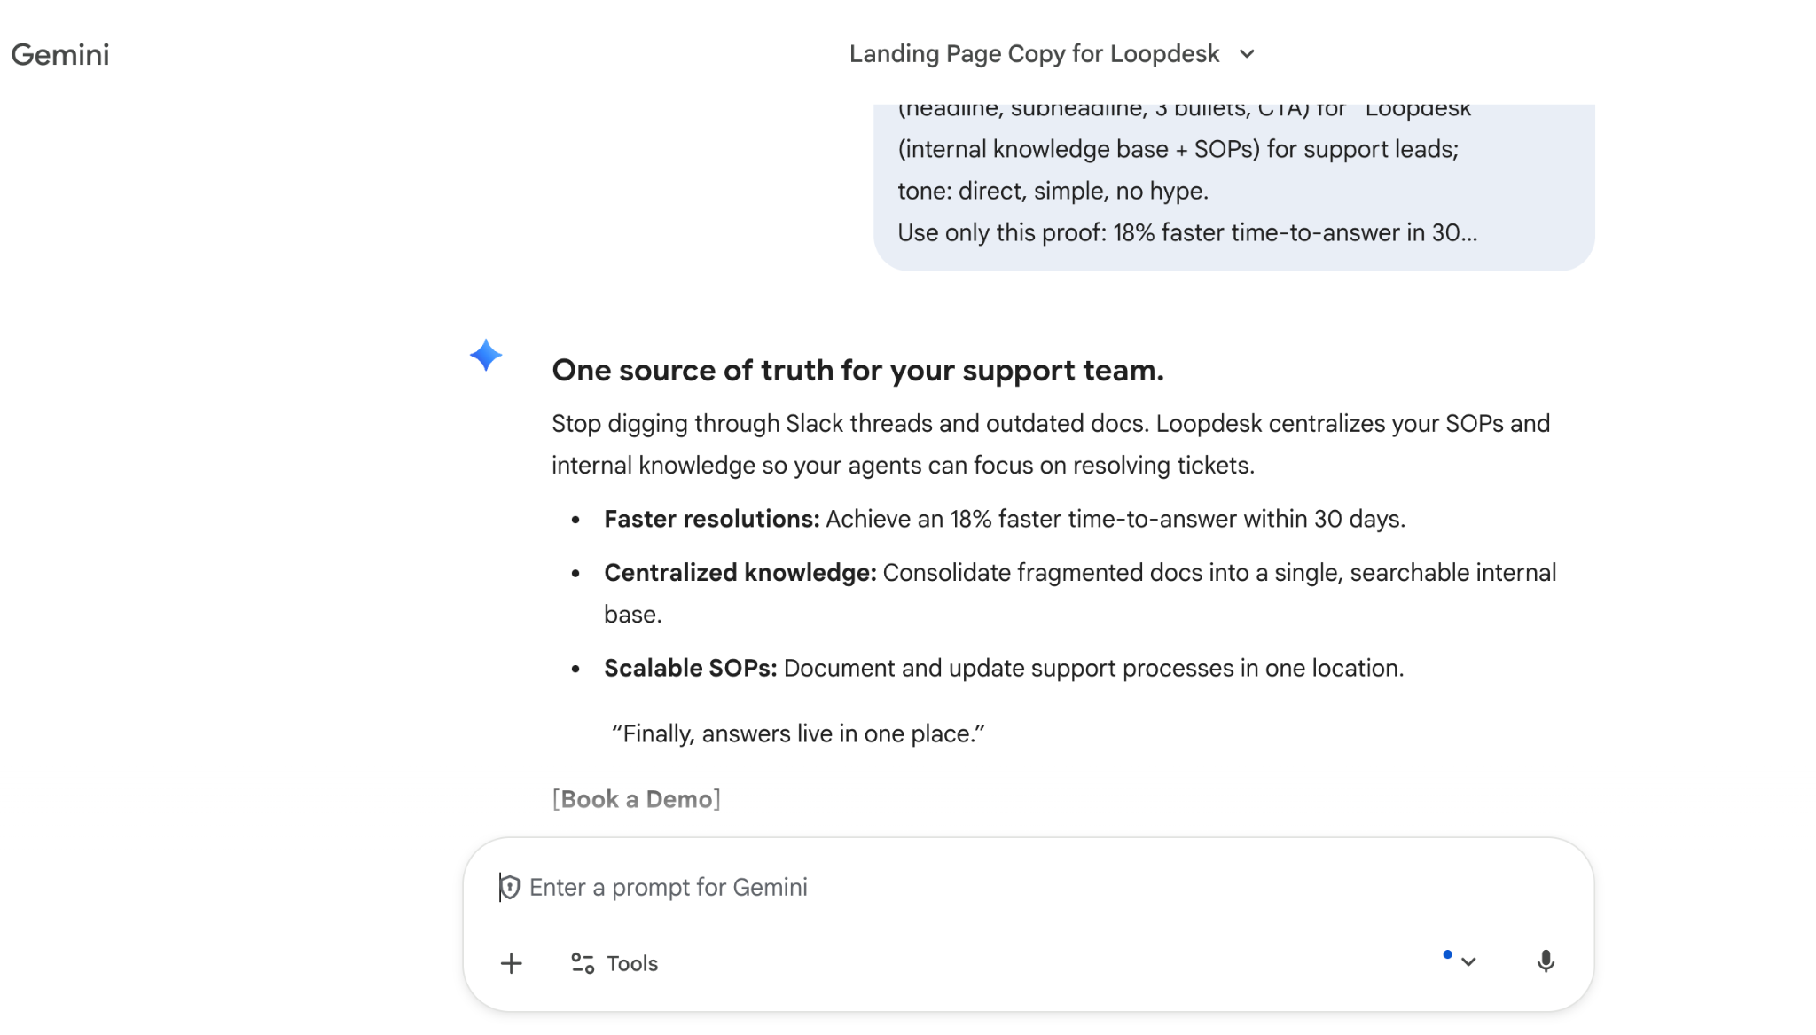This screenshot has width=1816, height=1035.
Task: Click the Faster resolutions bullet label
Action: 711,519
